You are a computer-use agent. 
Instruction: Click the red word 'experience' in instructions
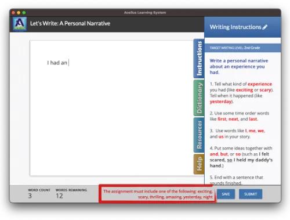[260, 84]
